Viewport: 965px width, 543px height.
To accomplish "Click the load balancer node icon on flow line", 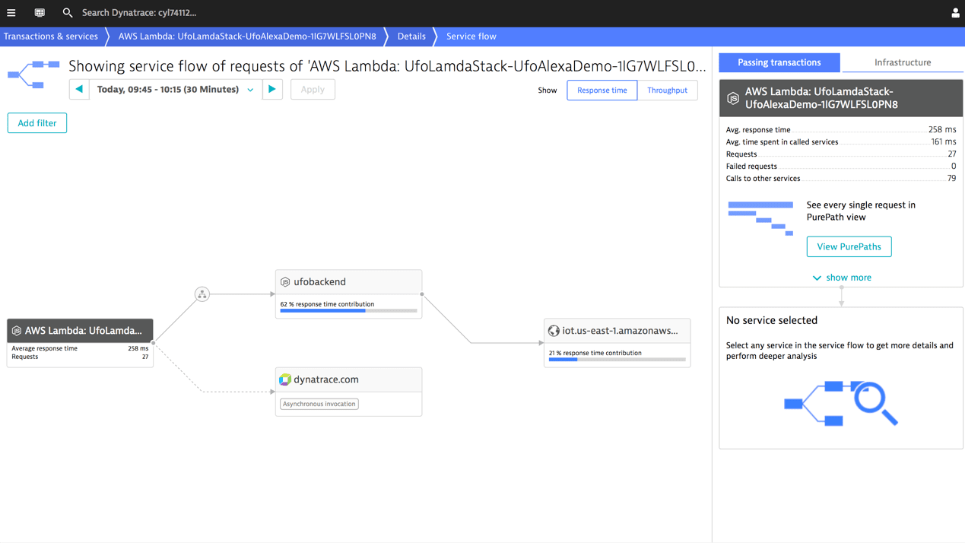I will point(202,294).
